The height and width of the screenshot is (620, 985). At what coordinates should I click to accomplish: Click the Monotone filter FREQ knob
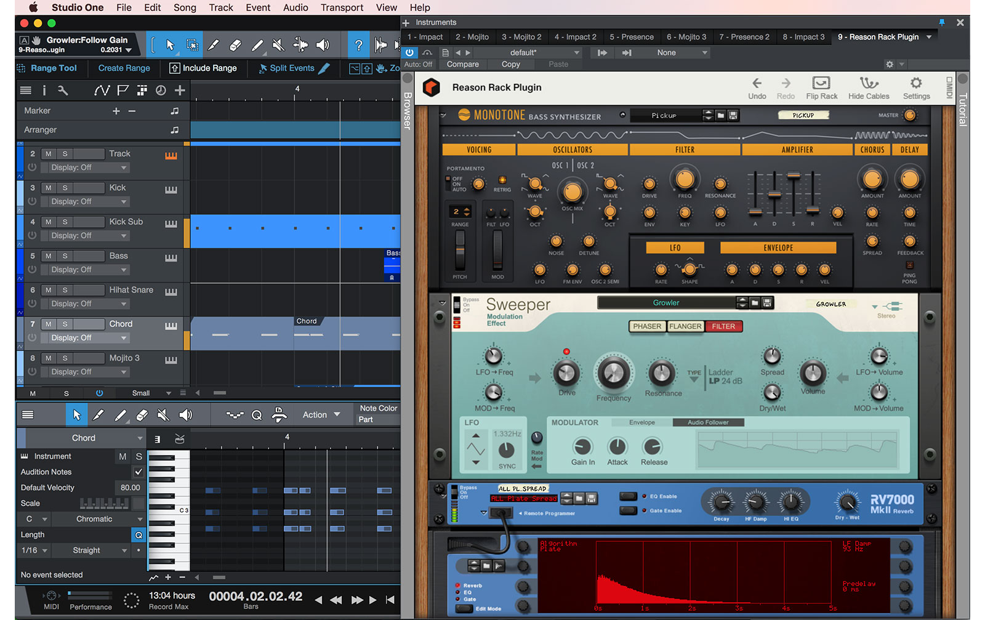(685, 179)
